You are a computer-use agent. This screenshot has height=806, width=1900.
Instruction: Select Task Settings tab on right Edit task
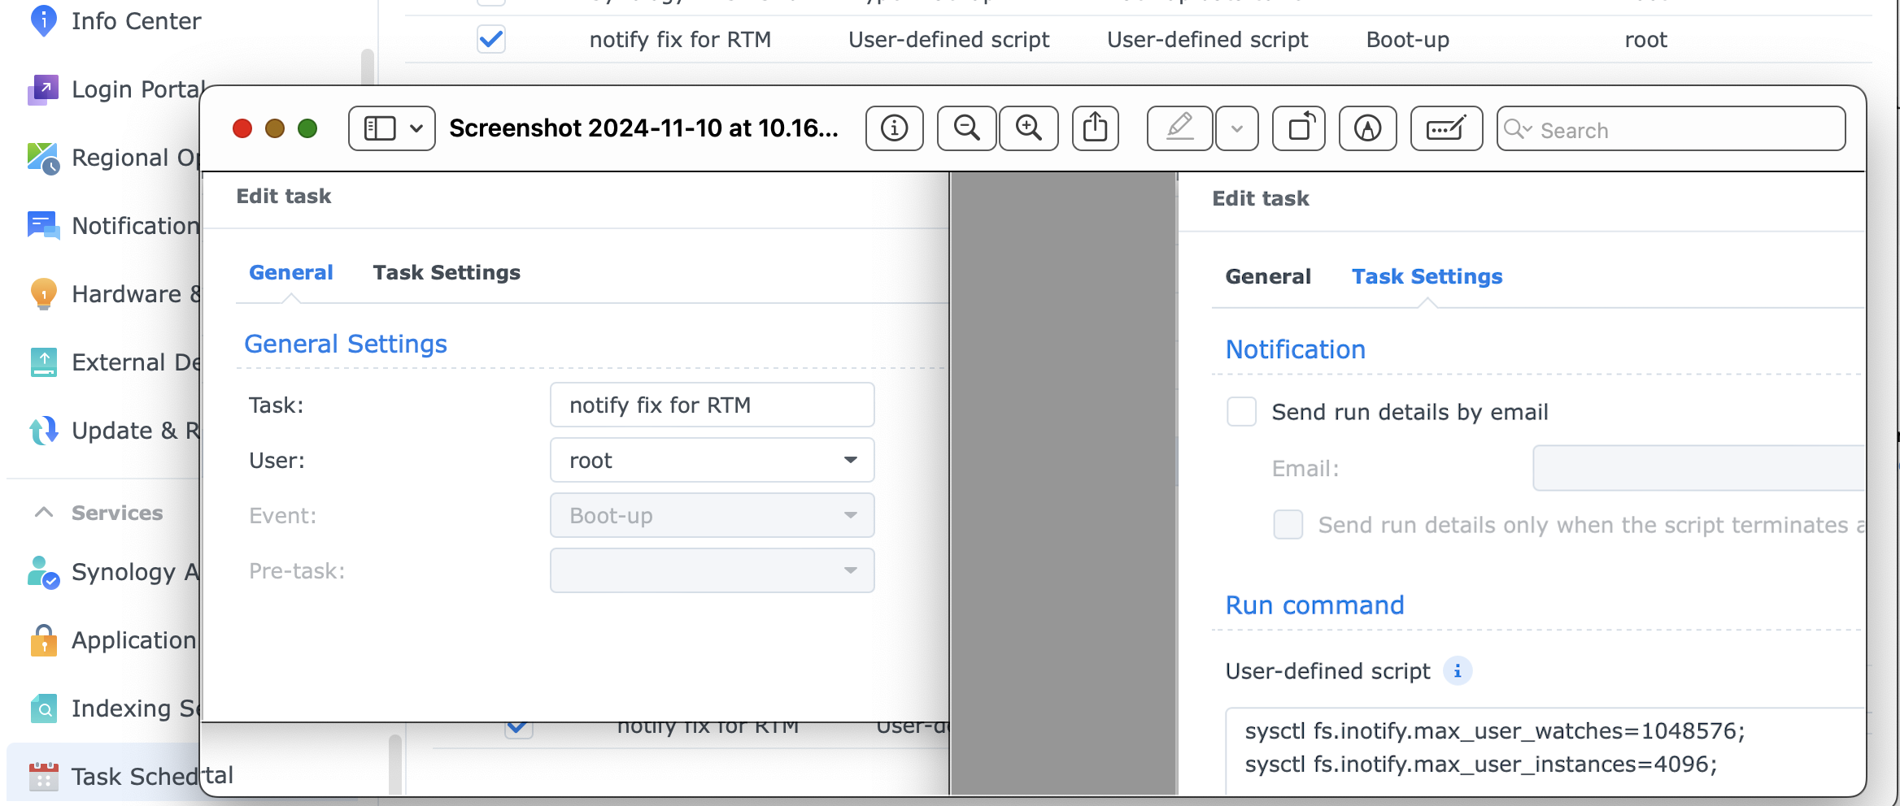1427,276
